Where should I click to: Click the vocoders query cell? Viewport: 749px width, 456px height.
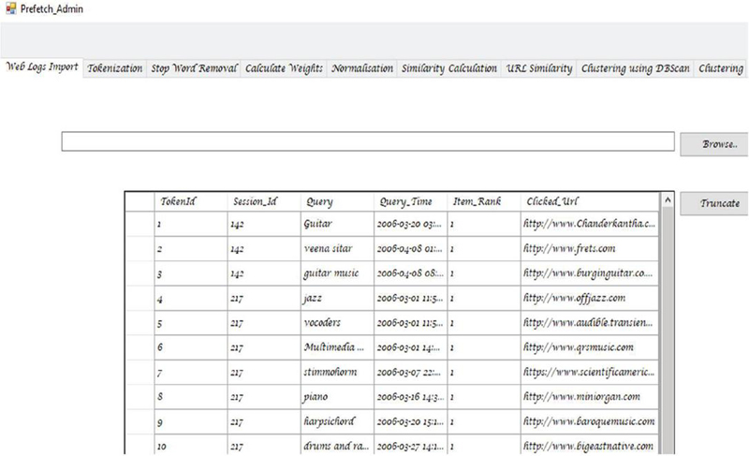click(x=338, y=323)
